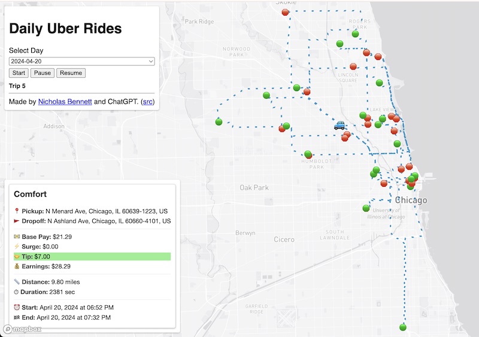
Task: Click the End checkered flag icon
Action: point(17,317)
